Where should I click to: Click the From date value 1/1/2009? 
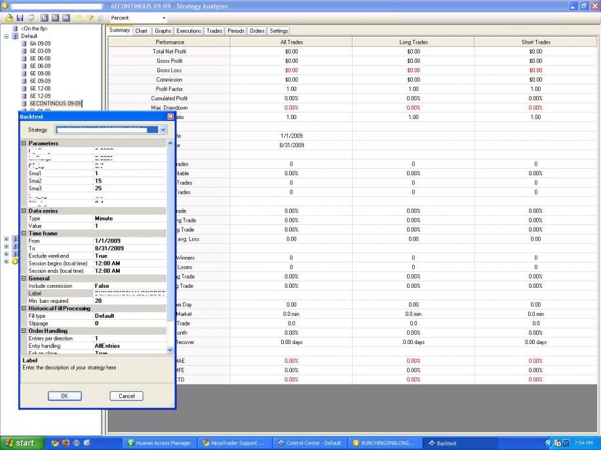[107, 241]
